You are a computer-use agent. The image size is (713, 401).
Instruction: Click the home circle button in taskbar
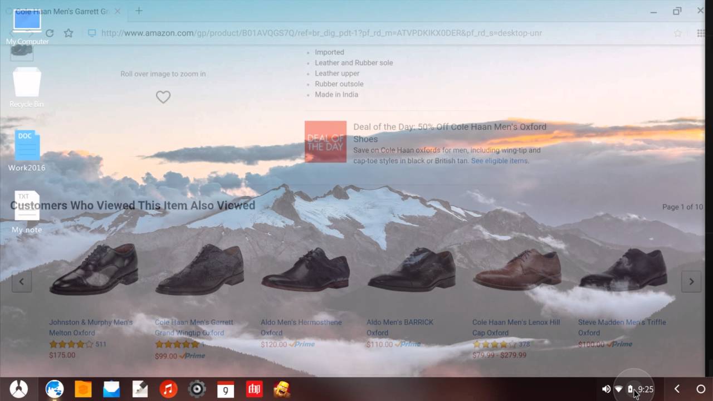tap(701, 389)
